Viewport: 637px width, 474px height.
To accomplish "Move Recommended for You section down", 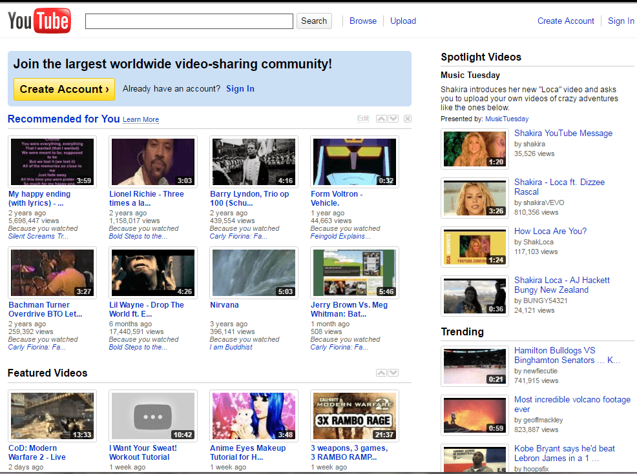I will (393, 119).
